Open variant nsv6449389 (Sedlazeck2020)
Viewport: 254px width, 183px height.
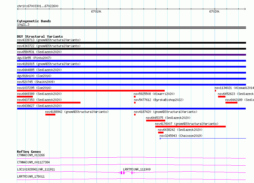39,94
